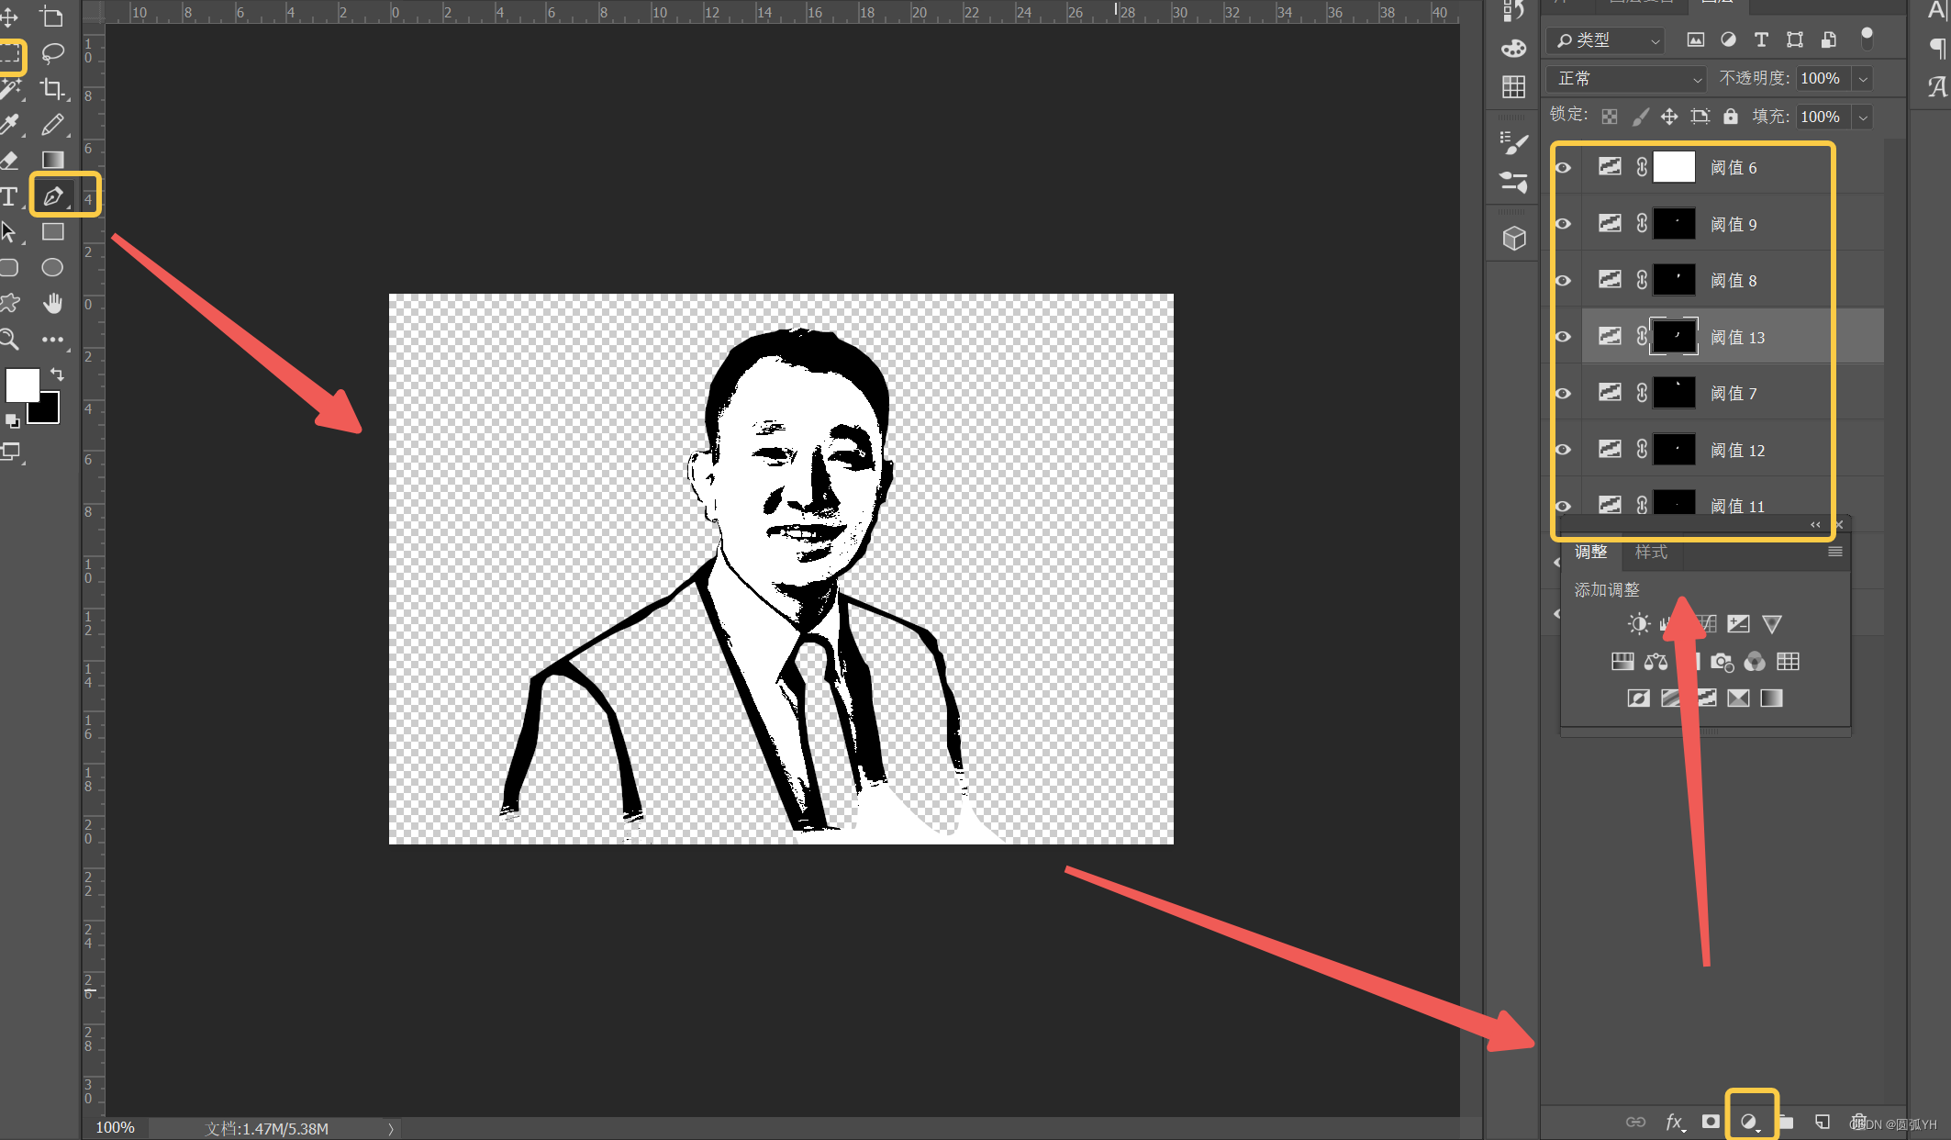Toggle visibility of 阈值 13 layer

click(1565, 337)
